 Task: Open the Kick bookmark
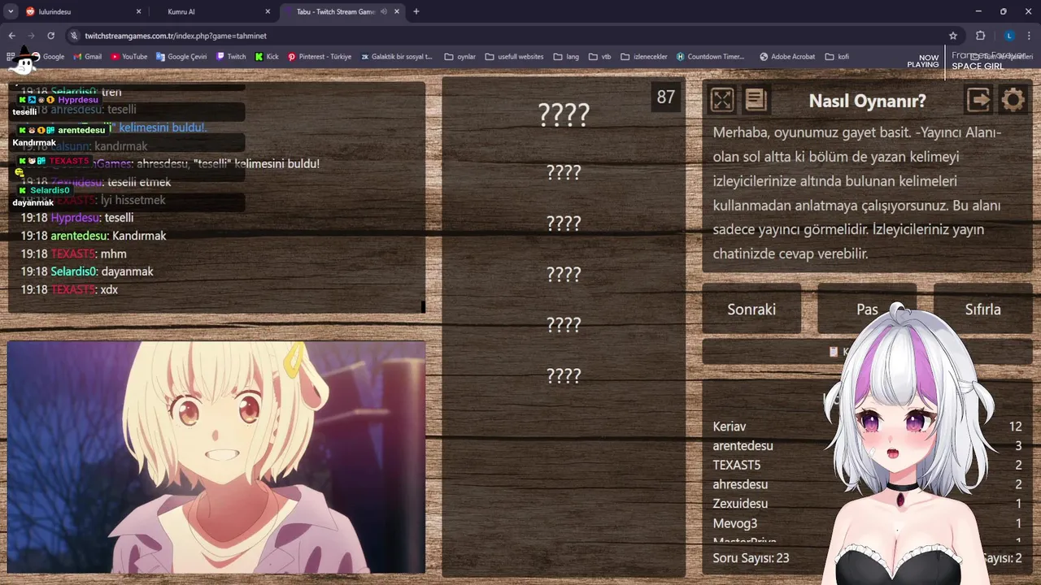click(267, 57)
